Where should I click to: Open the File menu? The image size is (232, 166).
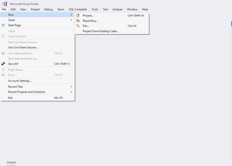tap(4, 9)
